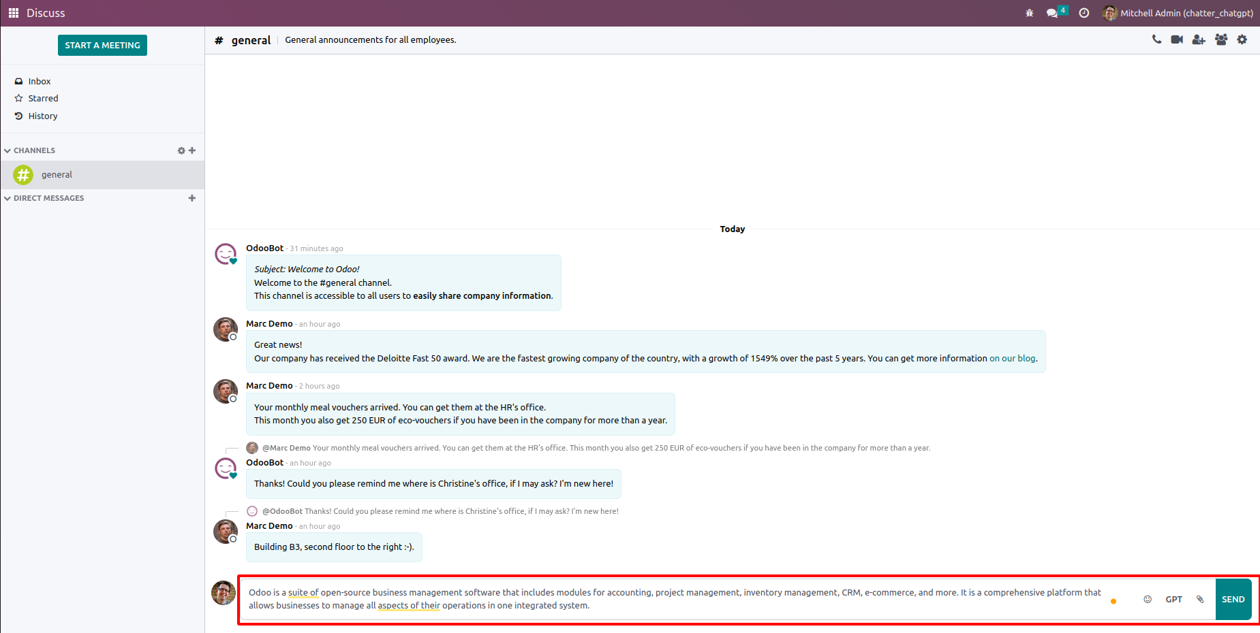This screenshot has width=1260, height=633.
Task: Attach a file with paperclip icon
Action: pyautogui.click(x=1200, y=600)
